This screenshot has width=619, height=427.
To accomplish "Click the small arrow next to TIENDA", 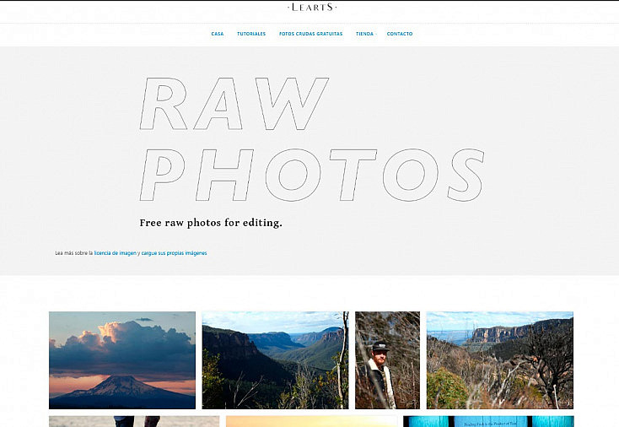I will pyautogui.click(x=376, y=35).
